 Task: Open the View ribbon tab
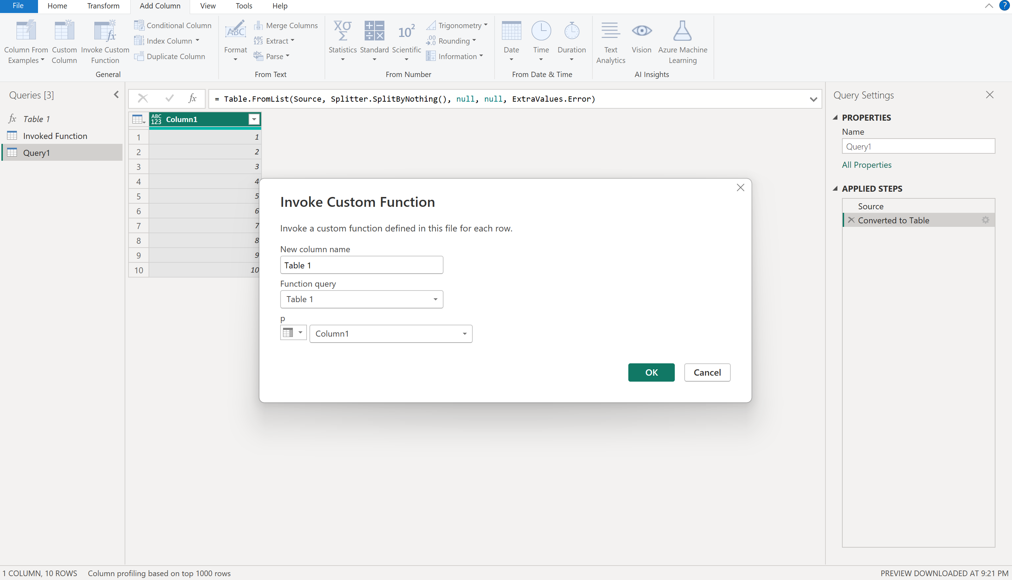[x=208, y=6]
